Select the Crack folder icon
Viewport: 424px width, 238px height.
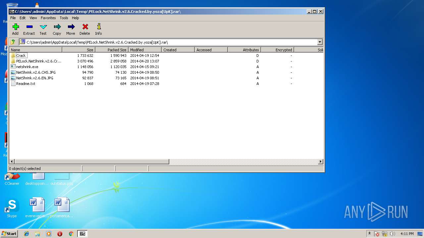pyautogui.click(x=13, y=56)
